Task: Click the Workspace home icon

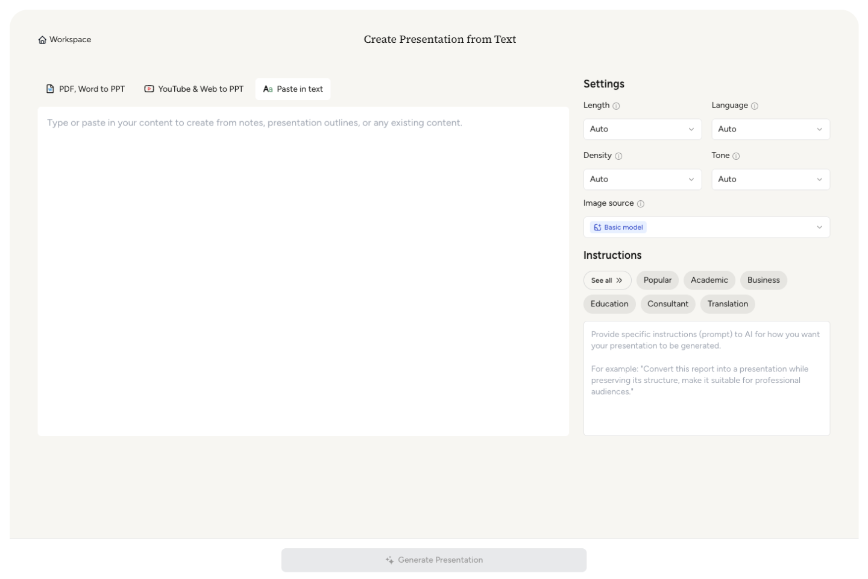Action: pos(42,40)
